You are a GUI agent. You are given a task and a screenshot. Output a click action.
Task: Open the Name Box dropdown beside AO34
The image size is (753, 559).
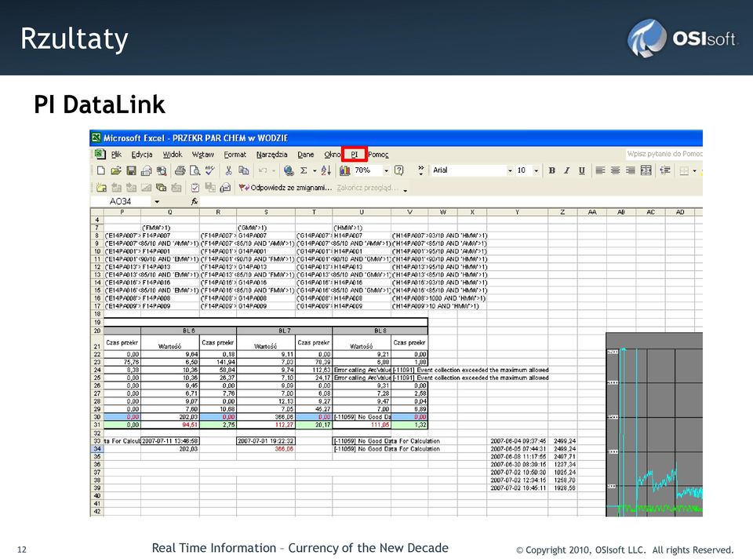(x=157, y=202)
